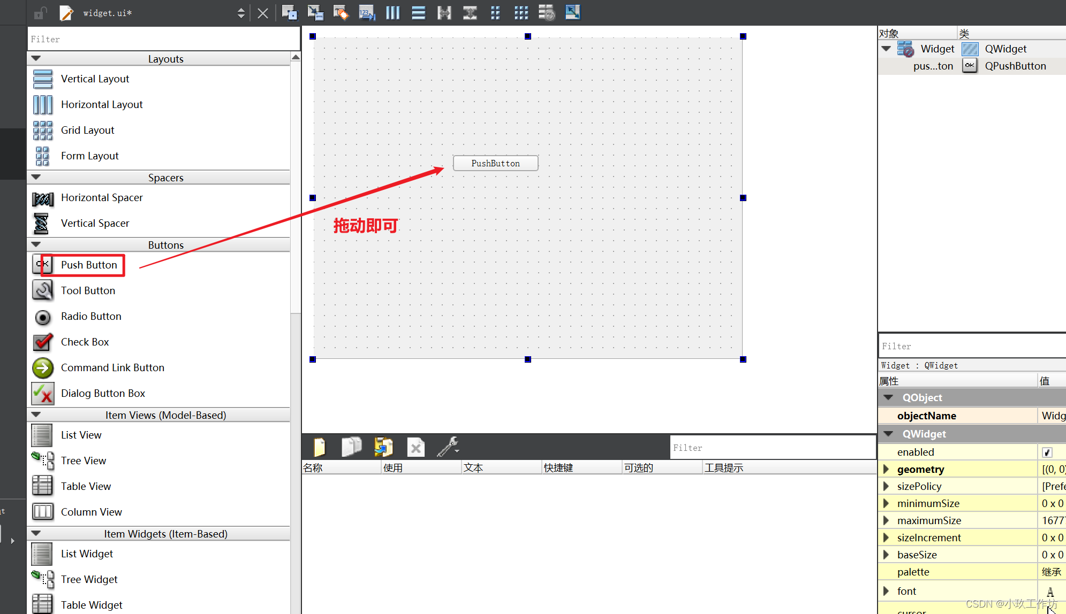
Task: Select the Command Link Button icon
Action: point(42,367)
